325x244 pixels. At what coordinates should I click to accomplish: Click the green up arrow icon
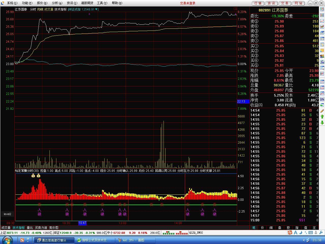[322, 117]
